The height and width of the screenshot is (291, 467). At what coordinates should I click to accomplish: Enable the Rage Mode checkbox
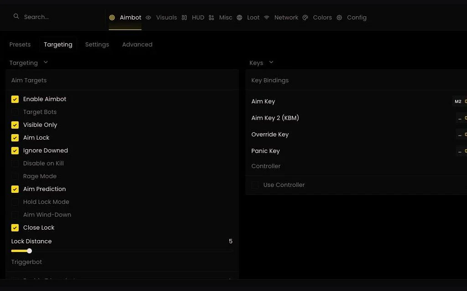(x=15, y=176)
